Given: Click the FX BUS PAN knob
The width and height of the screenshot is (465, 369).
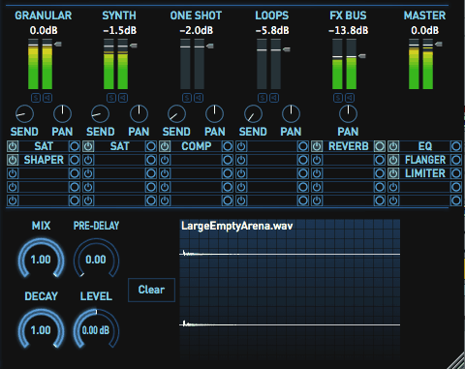Looking at the screenshot, I should click(348, 113).
